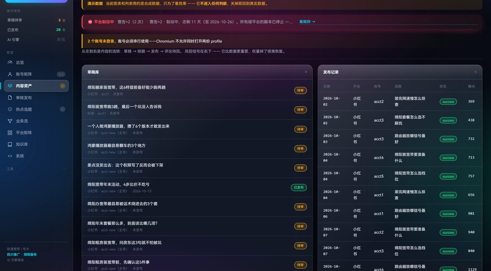Open draft 绵阳搬家装宽带，这6样提前备好能少跑两趟
Image resolution: width=491 pixels, height=271 pixels.
pos(127,87)
